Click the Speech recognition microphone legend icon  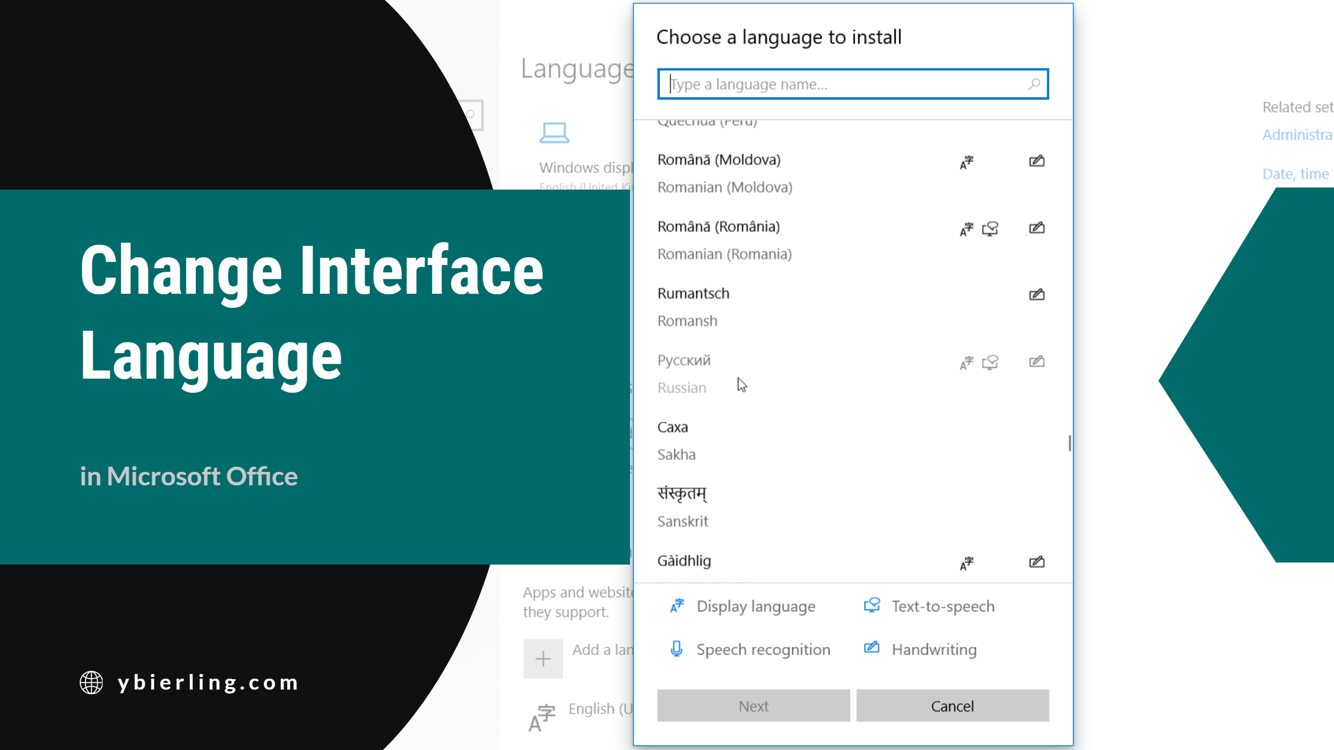coord(676,649)
